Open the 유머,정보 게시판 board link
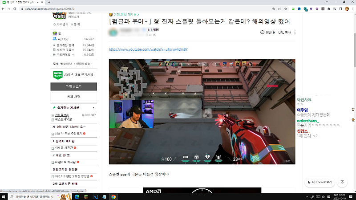The image size is (356, 200). 125,15
